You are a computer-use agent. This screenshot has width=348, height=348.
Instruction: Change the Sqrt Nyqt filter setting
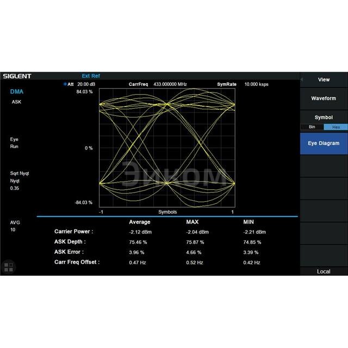[20, 173]
